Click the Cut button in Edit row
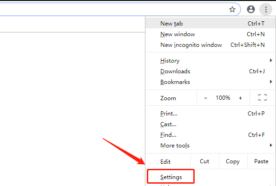This screenshot has height=186, width=276. point(205,161)
